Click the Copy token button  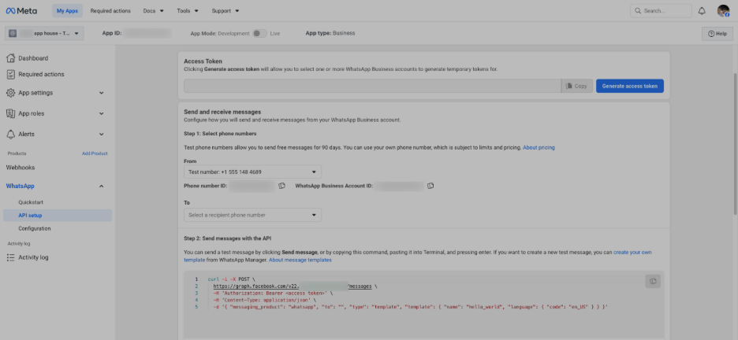(x=577, y=86)
